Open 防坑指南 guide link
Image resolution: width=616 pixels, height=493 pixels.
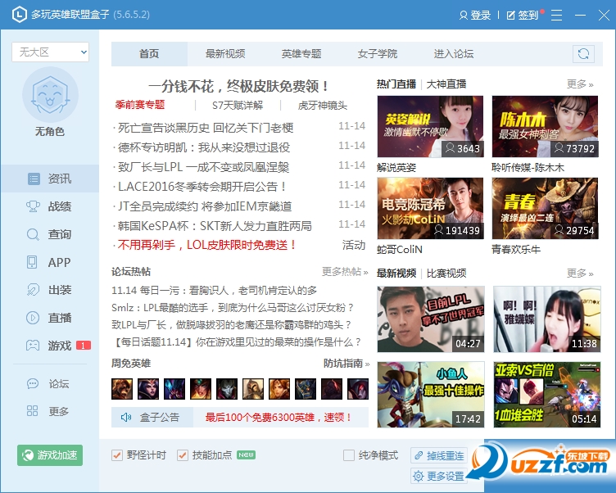click(346, 364)
